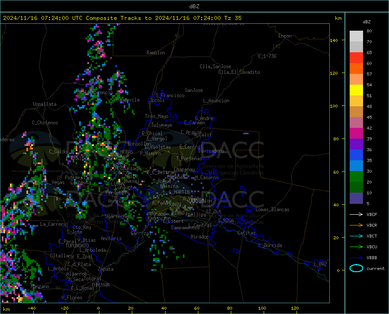389x314 pixels.
Task: Click the Zapata map label
Action: pos(106,269)
